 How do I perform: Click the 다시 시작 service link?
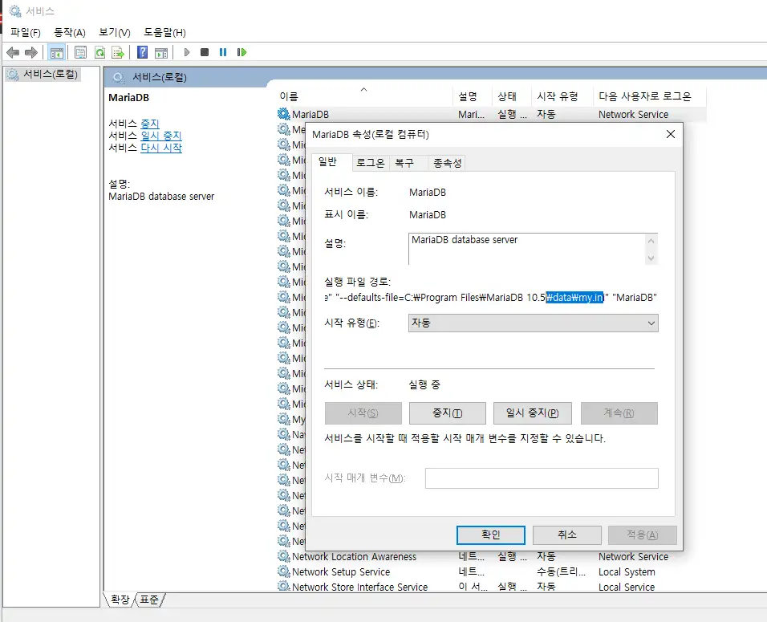pyautogui.click(x=161, y=148)
